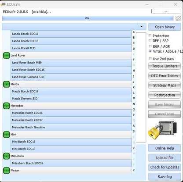
Task: Collapse the Mazda group icon
Action: point(6,84)
